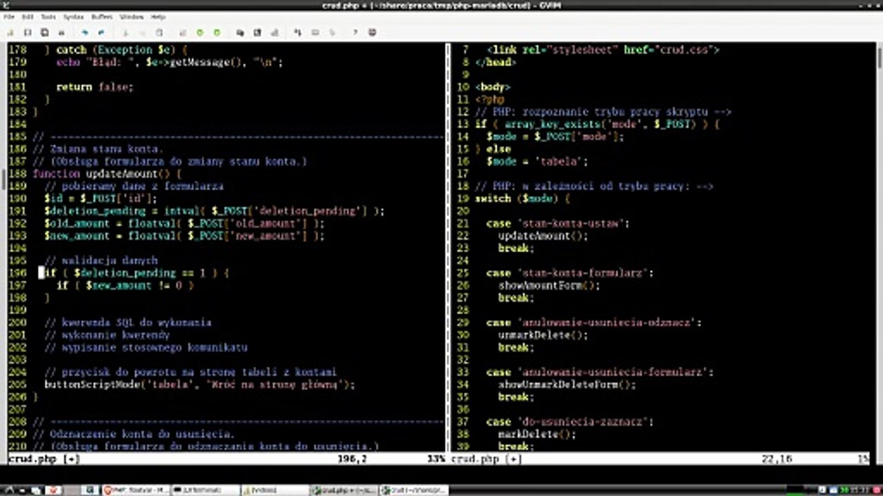The height and width of the screenshot is (496, 883).
Task: Switch to the PHP browser window in taskbar
Action: pyautogui.click(x=136, y=490)
